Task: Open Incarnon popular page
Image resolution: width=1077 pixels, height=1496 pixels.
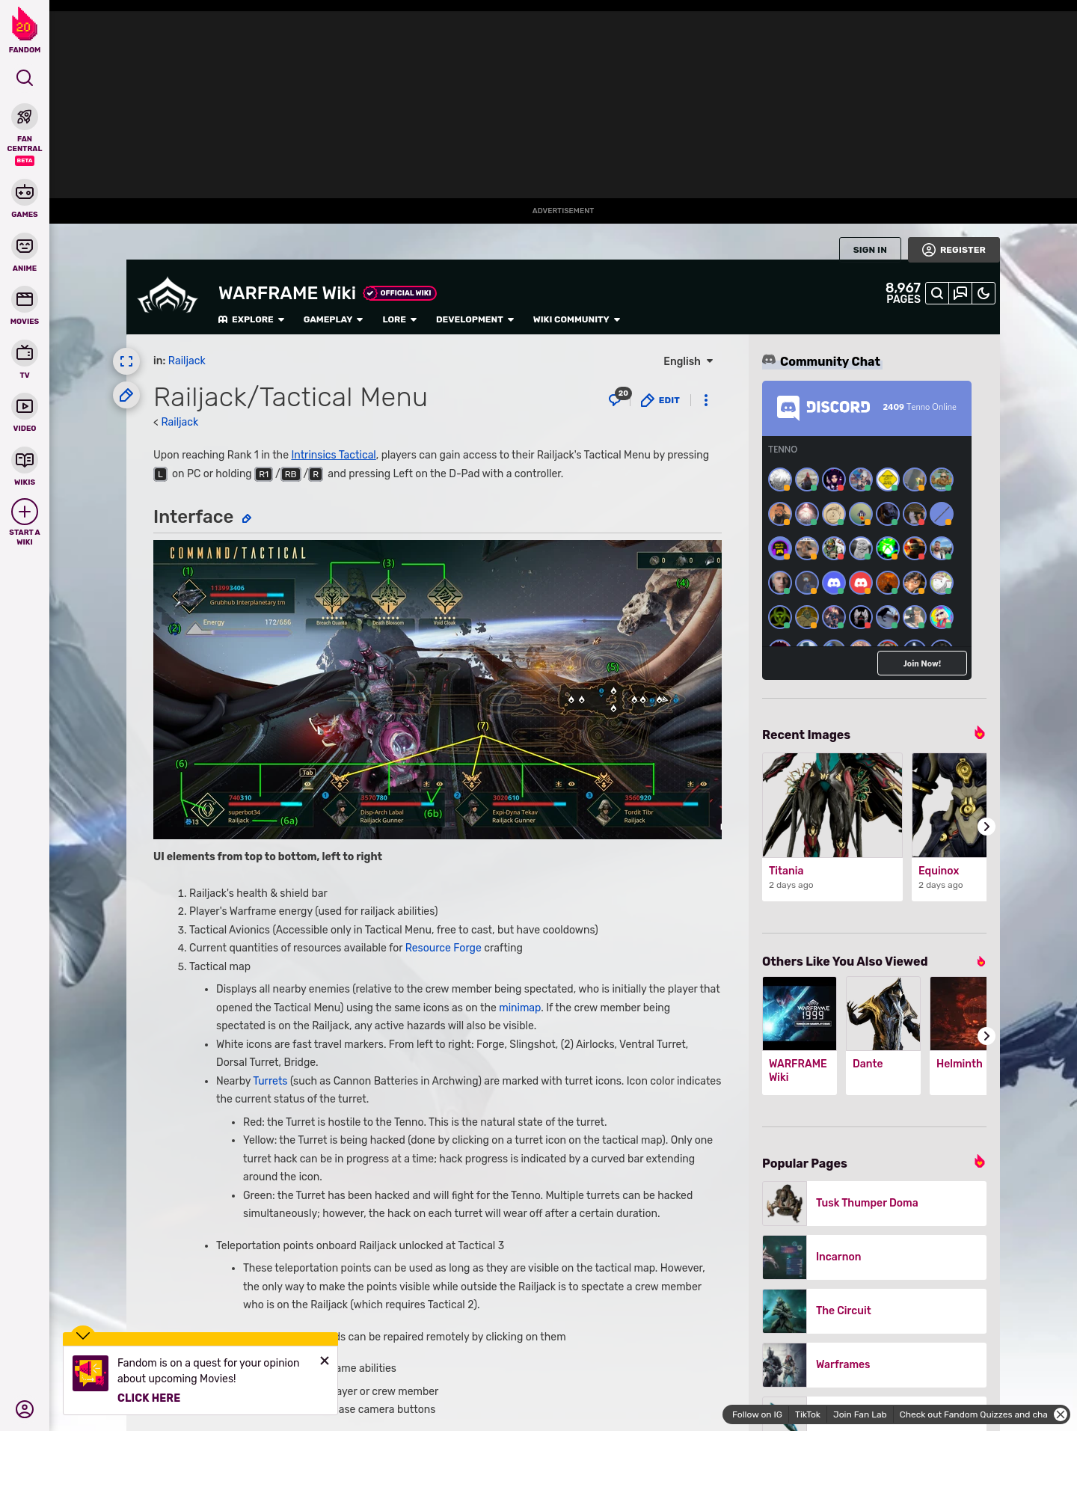Action: pyautogui.click(x=874, y=1257)
